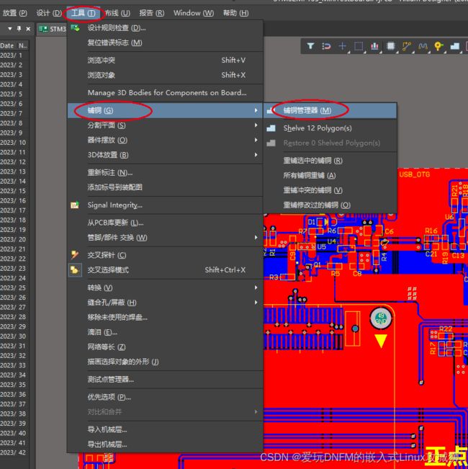The width and height of the screenshot is (468, 469).
Task: Open the 工具 (T) menu
Action: tap(83, 13)
